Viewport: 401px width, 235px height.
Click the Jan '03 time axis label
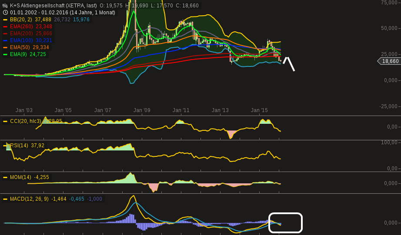(x=24, y=110)
